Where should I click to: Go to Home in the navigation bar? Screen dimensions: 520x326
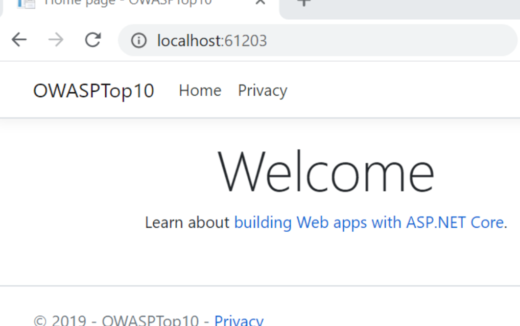coord(200,91)
